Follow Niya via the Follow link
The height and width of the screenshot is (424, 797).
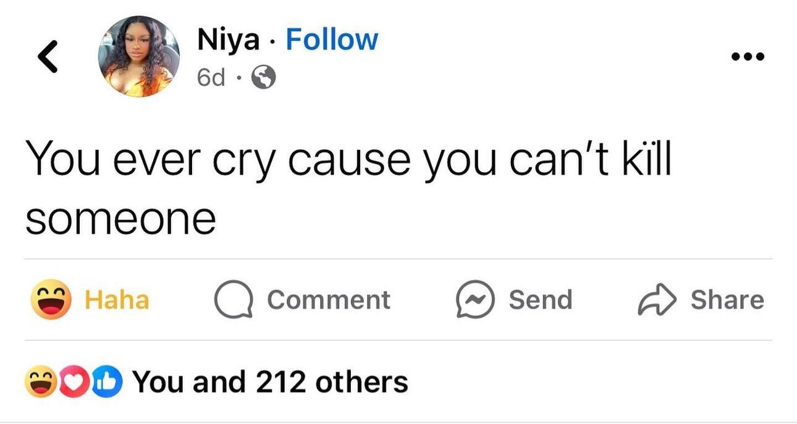coord(332,40)
